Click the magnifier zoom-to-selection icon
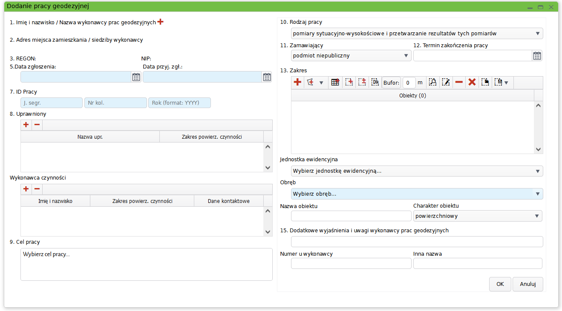 click(x=432, y=83)
